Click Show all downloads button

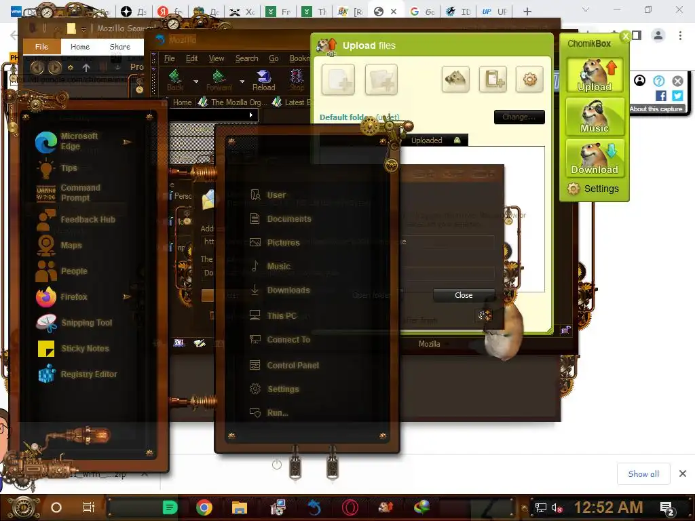(x=643, y=474)
